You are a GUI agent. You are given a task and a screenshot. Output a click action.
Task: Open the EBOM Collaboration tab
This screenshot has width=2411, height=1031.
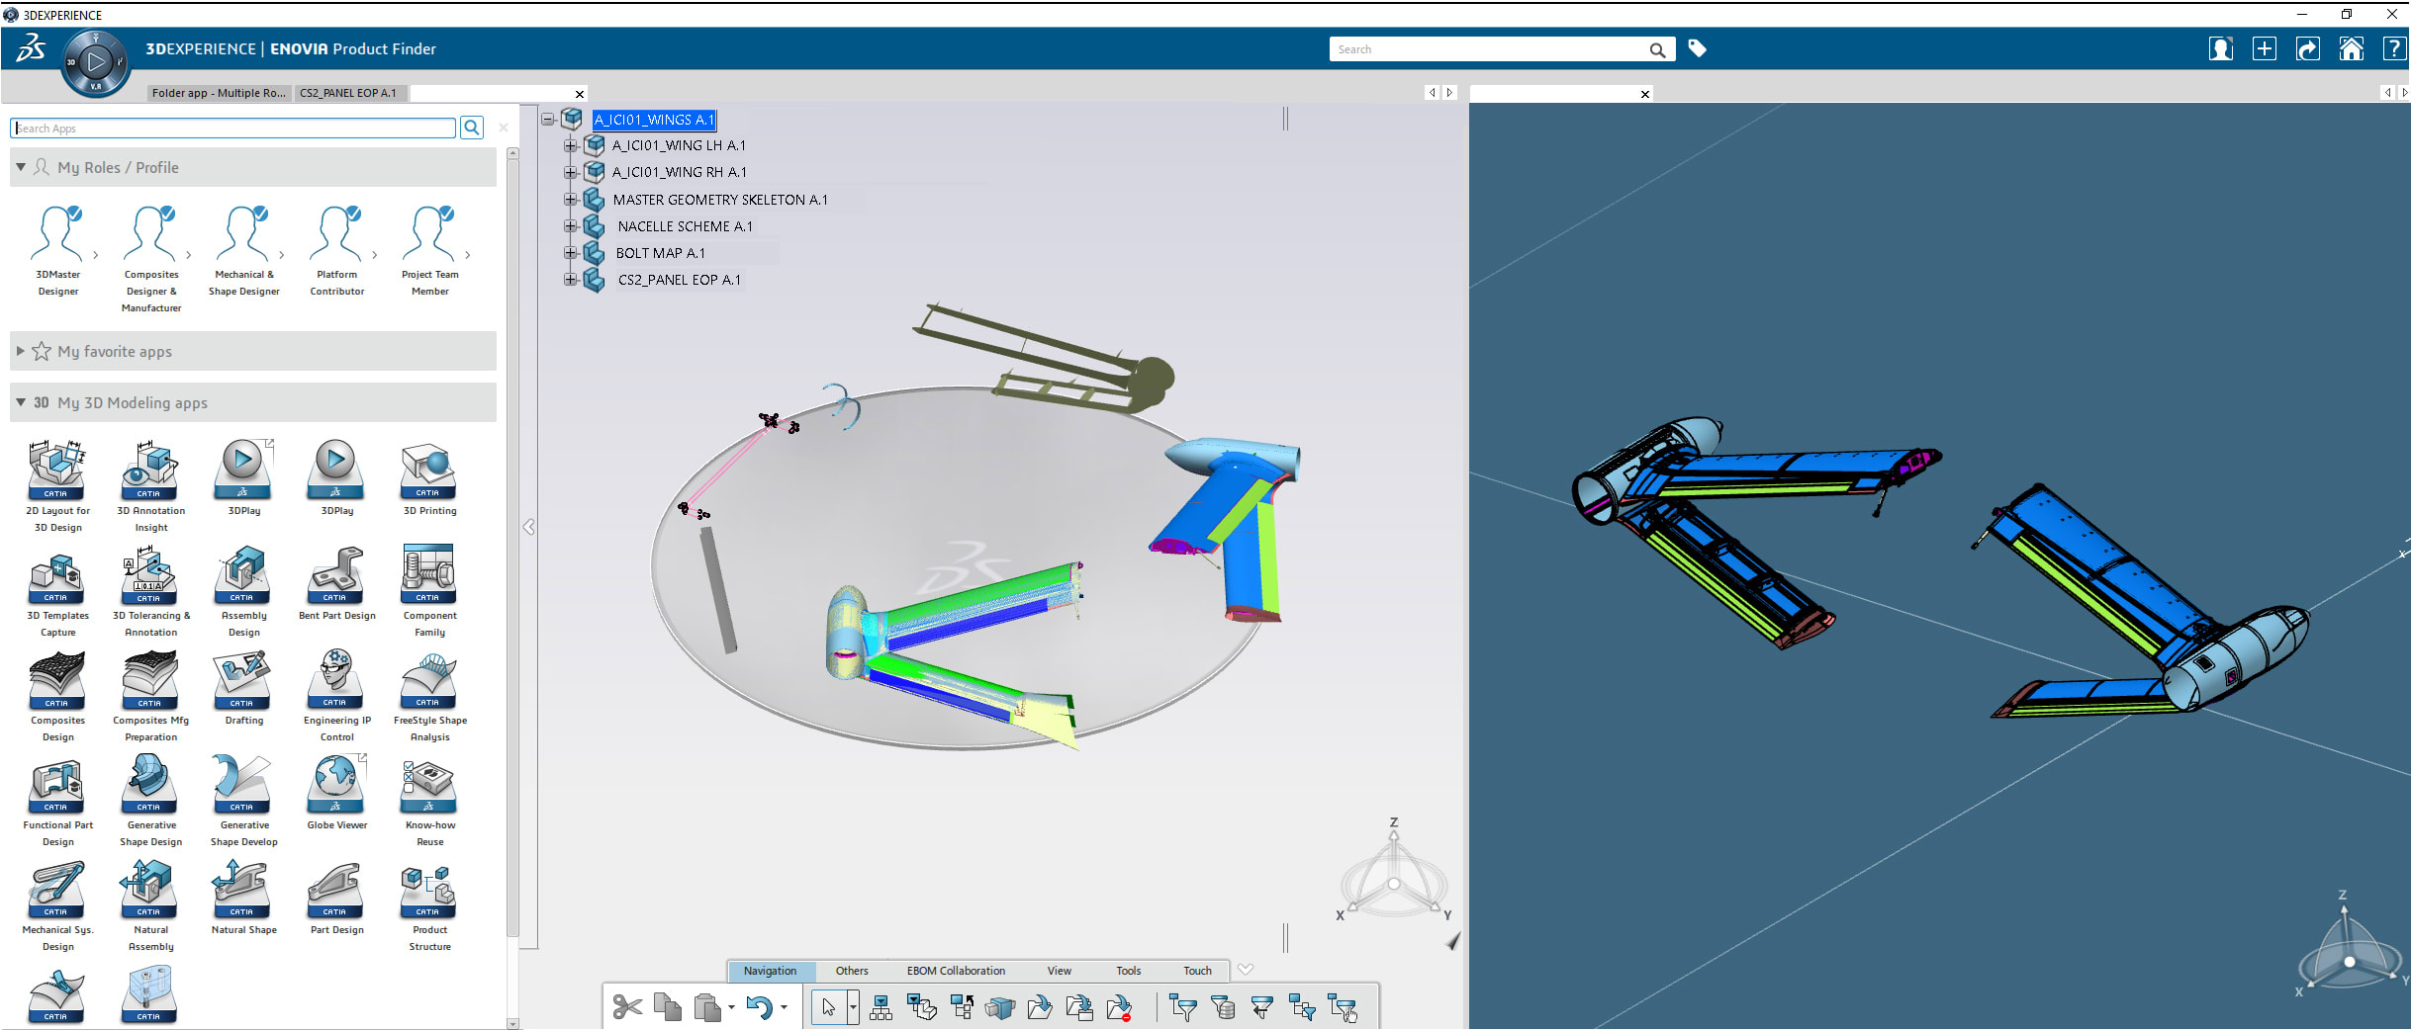point(956,971)
